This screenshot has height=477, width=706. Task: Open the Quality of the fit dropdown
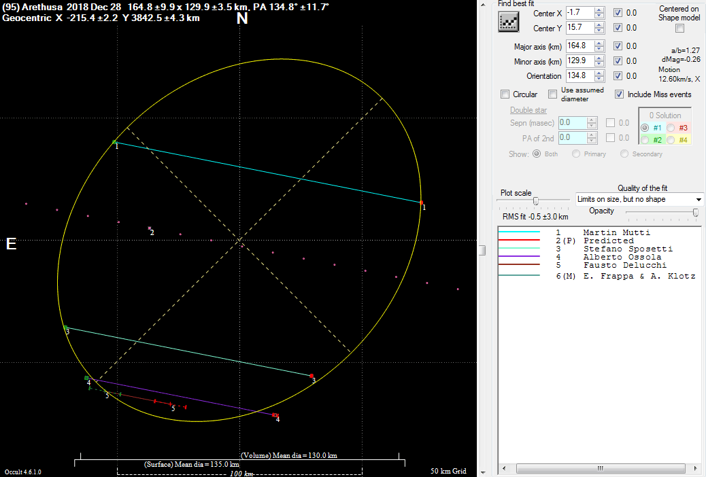640,199
